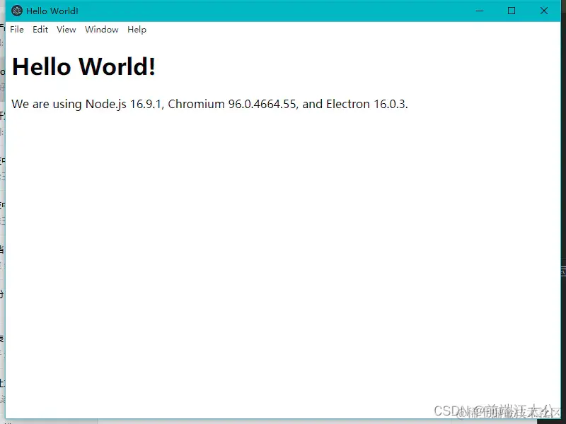Screen dimensions: 566x424
Task: Minimize the Hello World! window
Action: pyautogui.click(x=480, y=11)
